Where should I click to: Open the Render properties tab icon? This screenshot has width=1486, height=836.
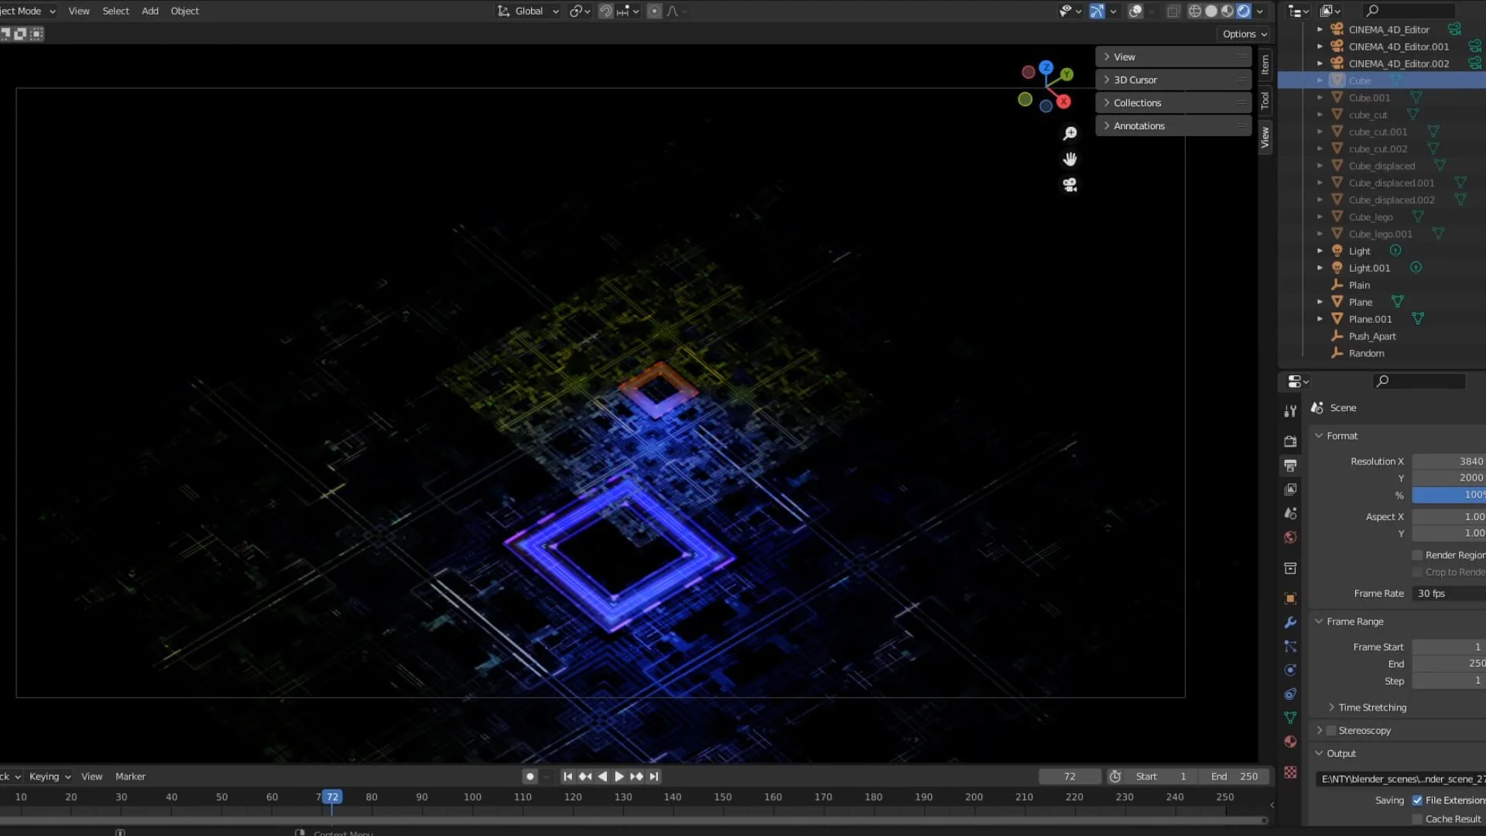(x=1290, y=441)
